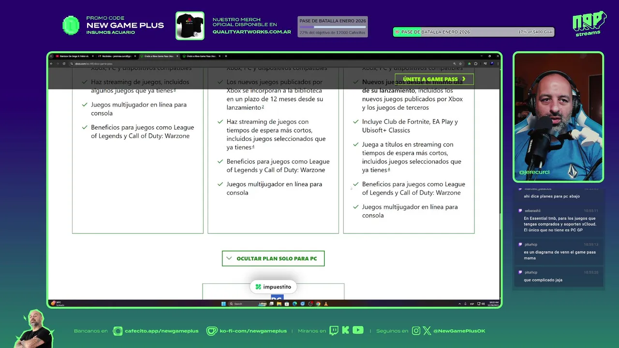Open the browser extensions puzzle icon

pos(476,63)
